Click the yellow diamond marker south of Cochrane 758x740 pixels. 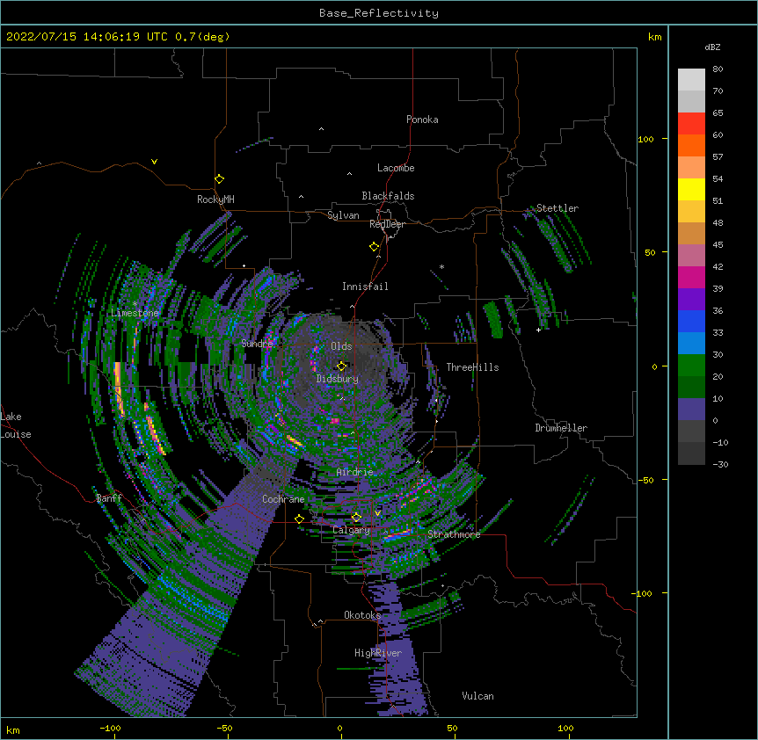tap(299, 519)
